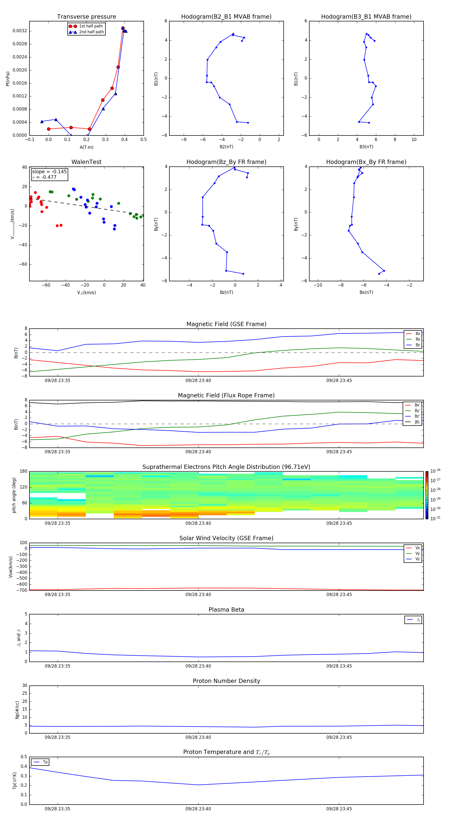
Task: Click the 'B3(nT)' x-axis label
Action: click(366, 147)
